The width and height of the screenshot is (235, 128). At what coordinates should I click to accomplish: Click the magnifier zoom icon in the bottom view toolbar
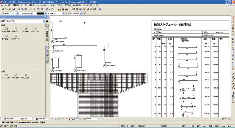[x=55, y=119]
